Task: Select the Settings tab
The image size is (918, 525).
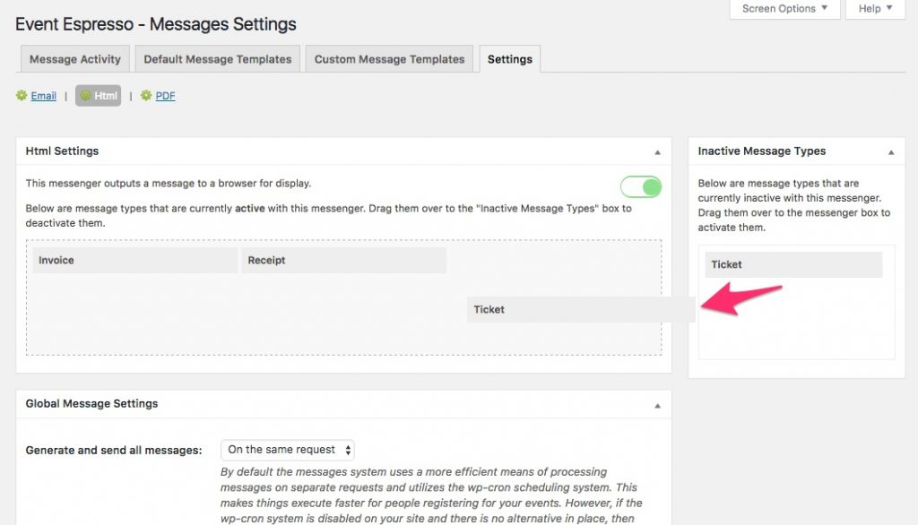Action: click(510, 59)
